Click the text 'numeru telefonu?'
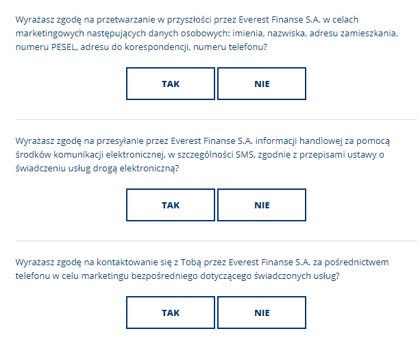Viewport: 418px width, 342px height. coord(230,47)
